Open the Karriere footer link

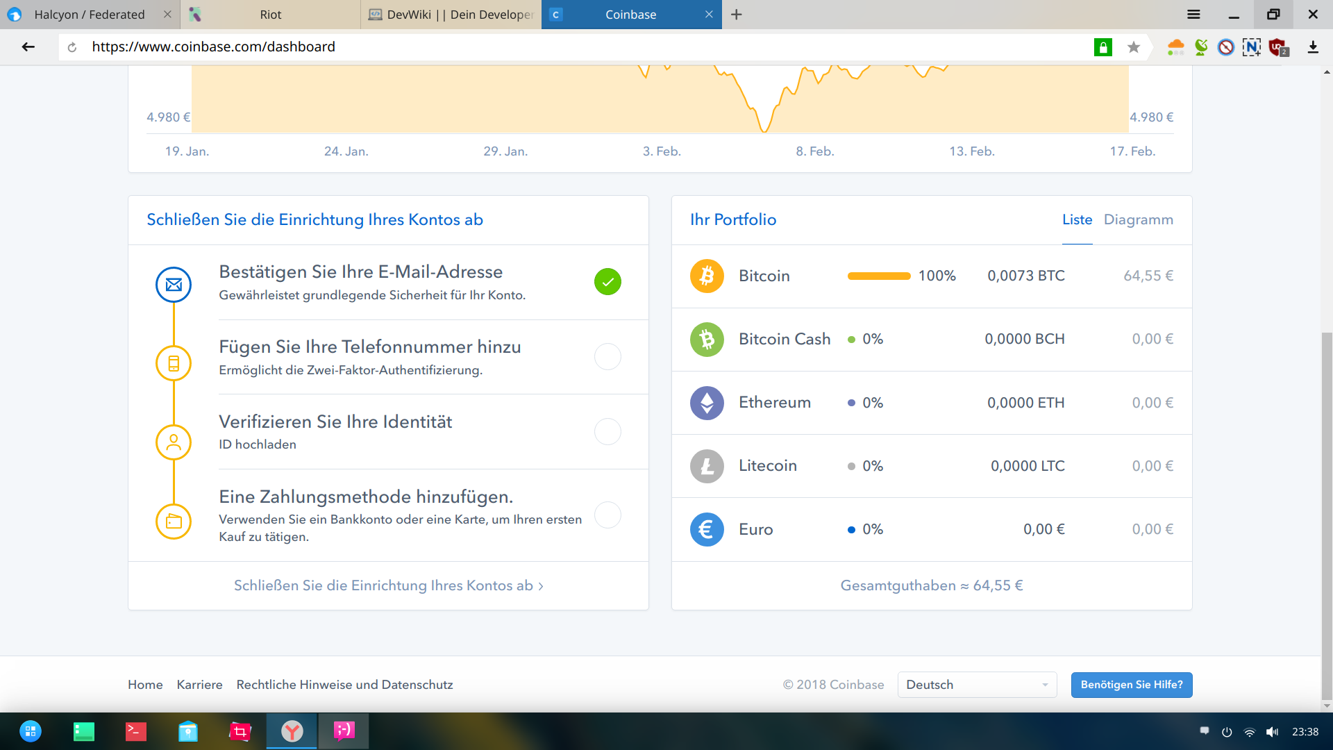(x=199, y=685)
